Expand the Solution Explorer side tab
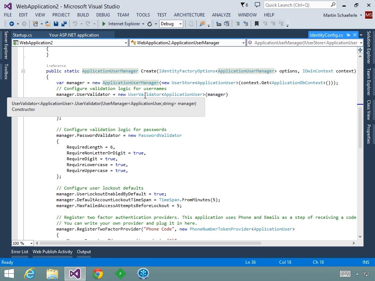Image resolution: width=375 pixels, height=281 pixels. pos(369,47)
